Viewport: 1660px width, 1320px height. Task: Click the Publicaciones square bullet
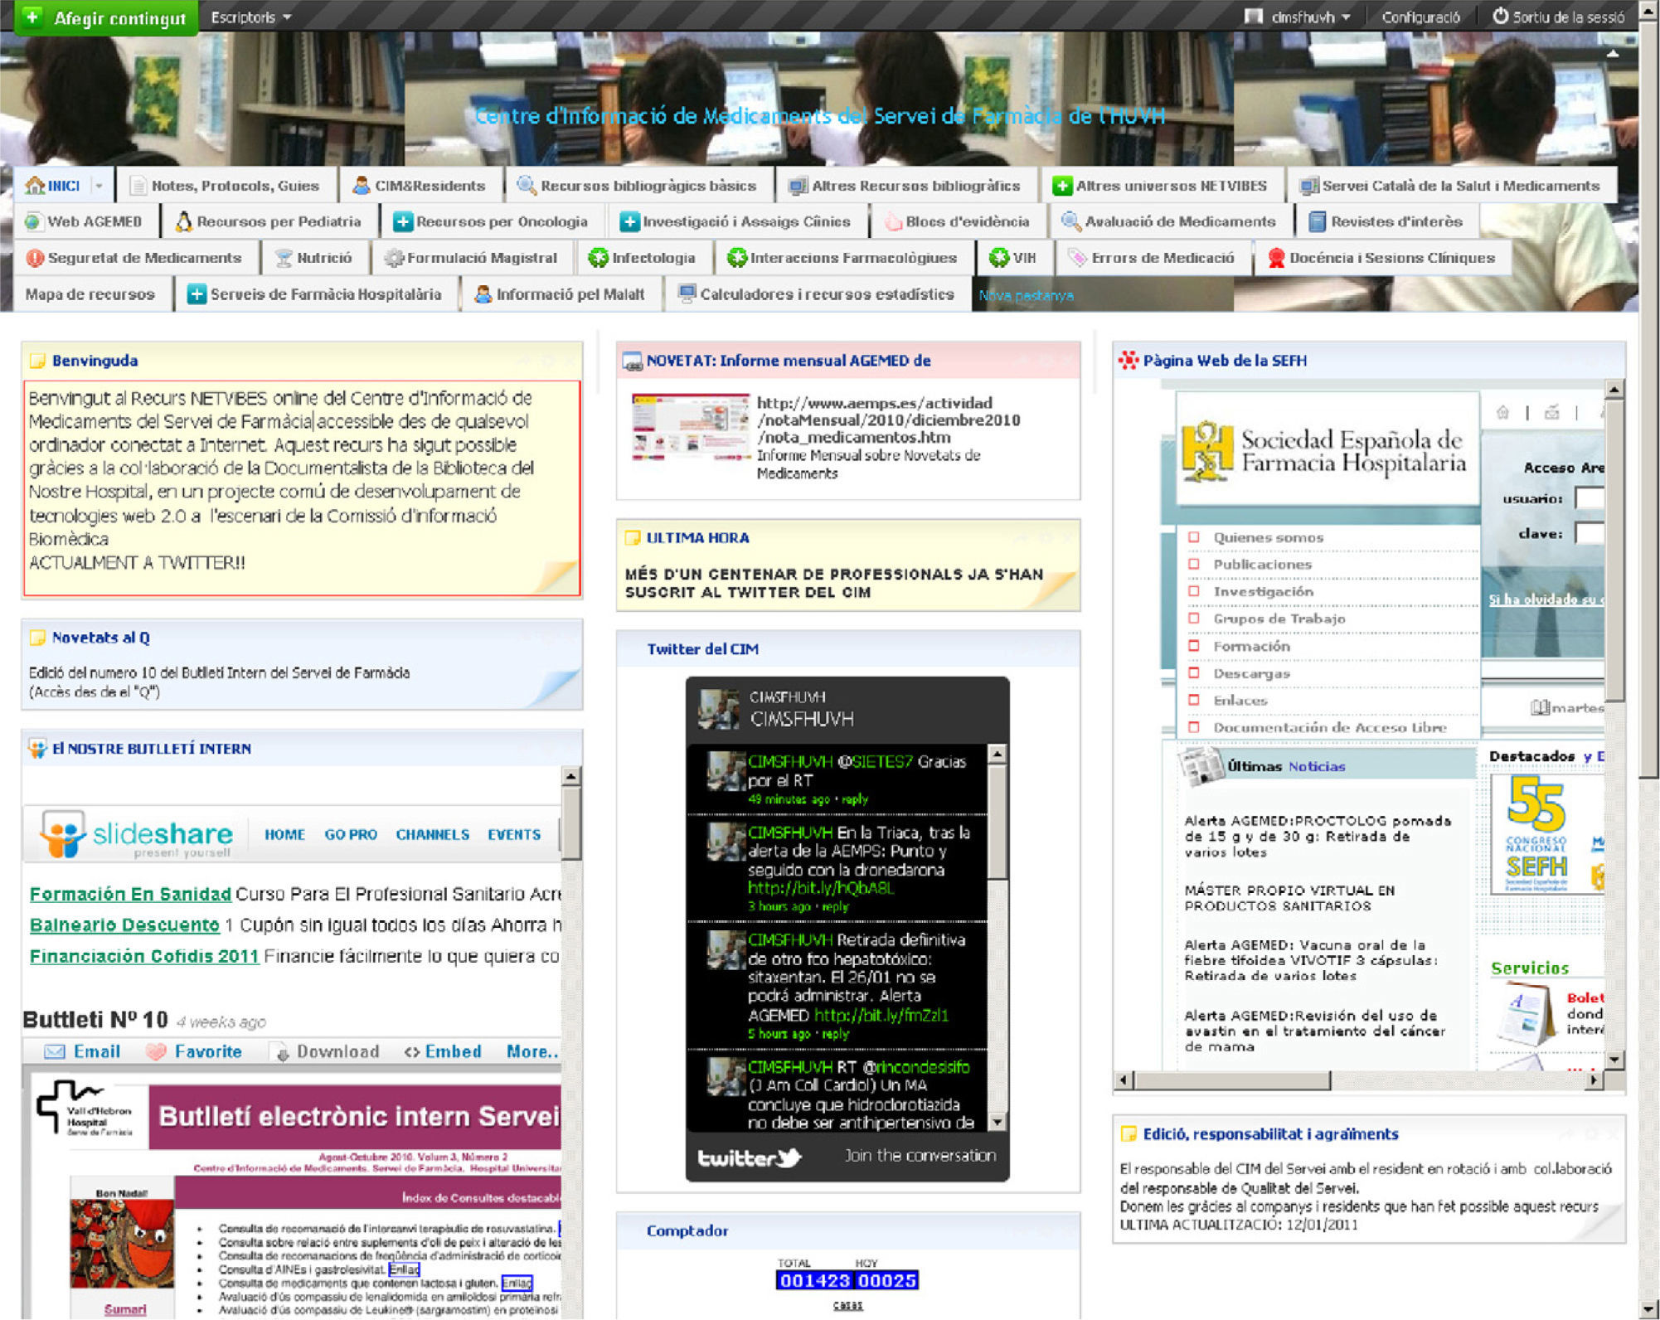(x=1194, y=565)
